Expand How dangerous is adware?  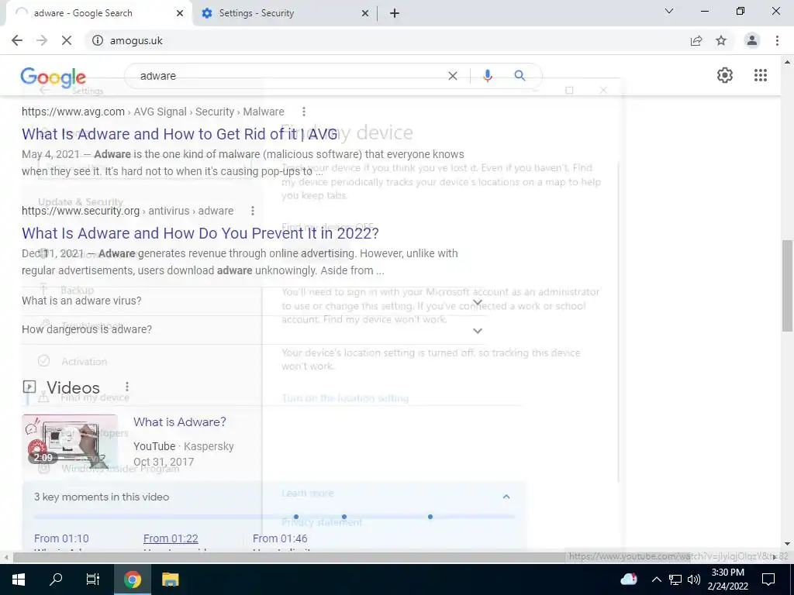click(x=254, y=330)
